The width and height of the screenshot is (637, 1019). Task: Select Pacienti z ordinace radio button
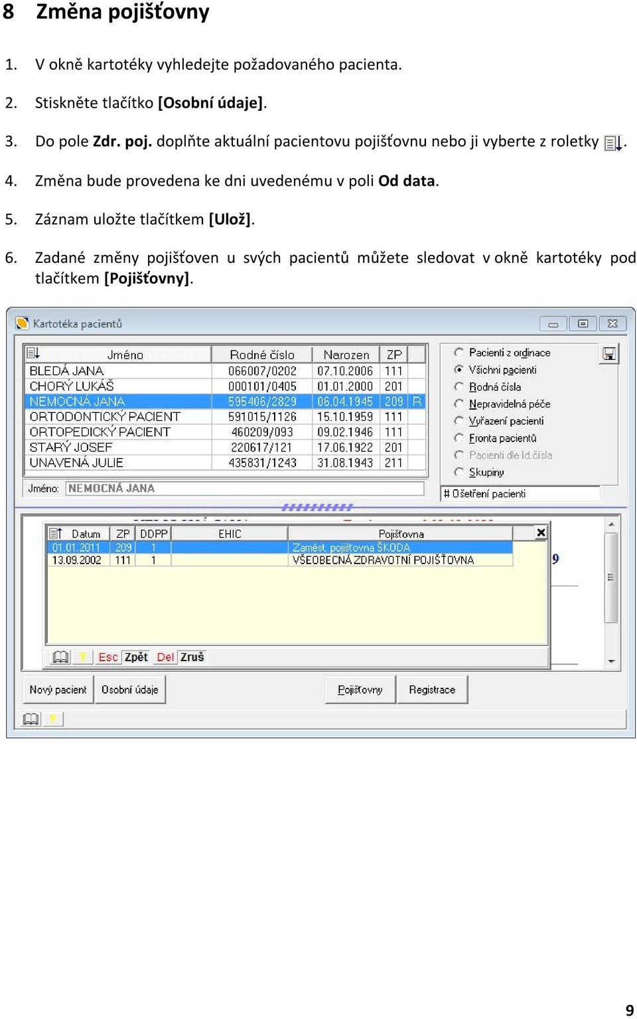tap(459, 353)
